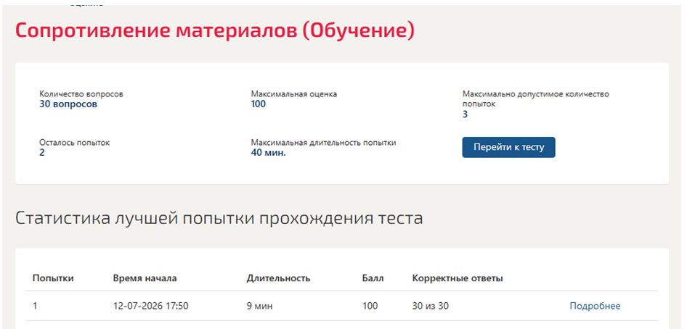Click the "Балл" column header
Image resolution: width=687 pixels, height=329 pixels.
[x=373, y=278]
